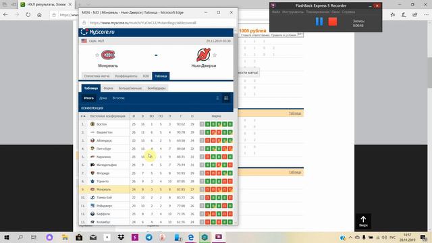The width and height of the screenshot is (432, 243).
Task: Click Каролина team name
Action: click(103, 157)
